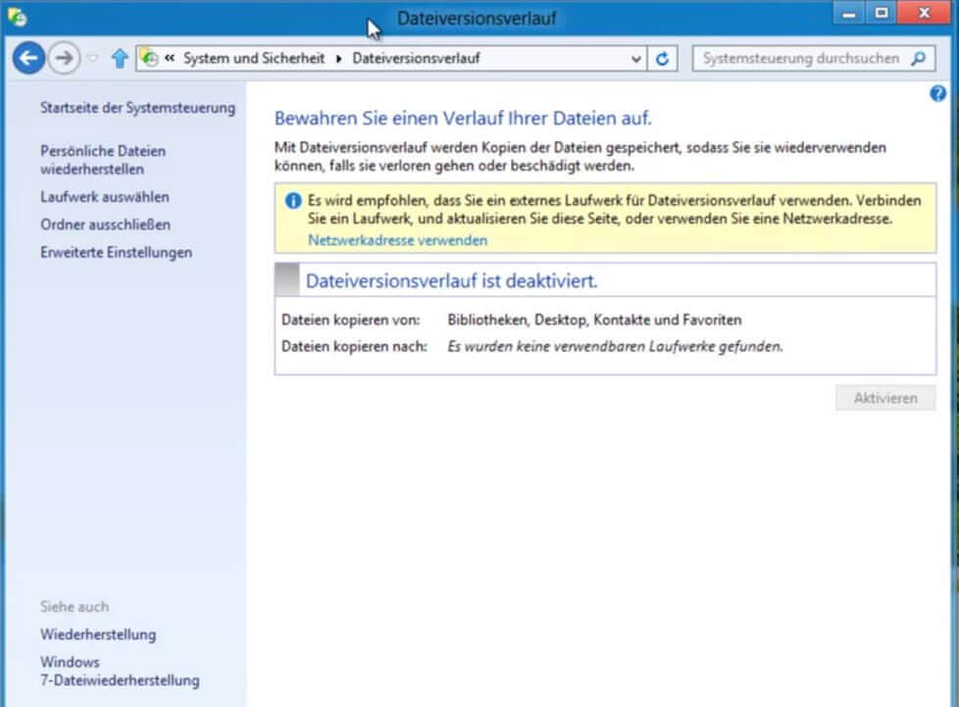Click the Aktivieren button
This screenshot has width=959, height=707.
pyautogui.click(x=884, y=397)
